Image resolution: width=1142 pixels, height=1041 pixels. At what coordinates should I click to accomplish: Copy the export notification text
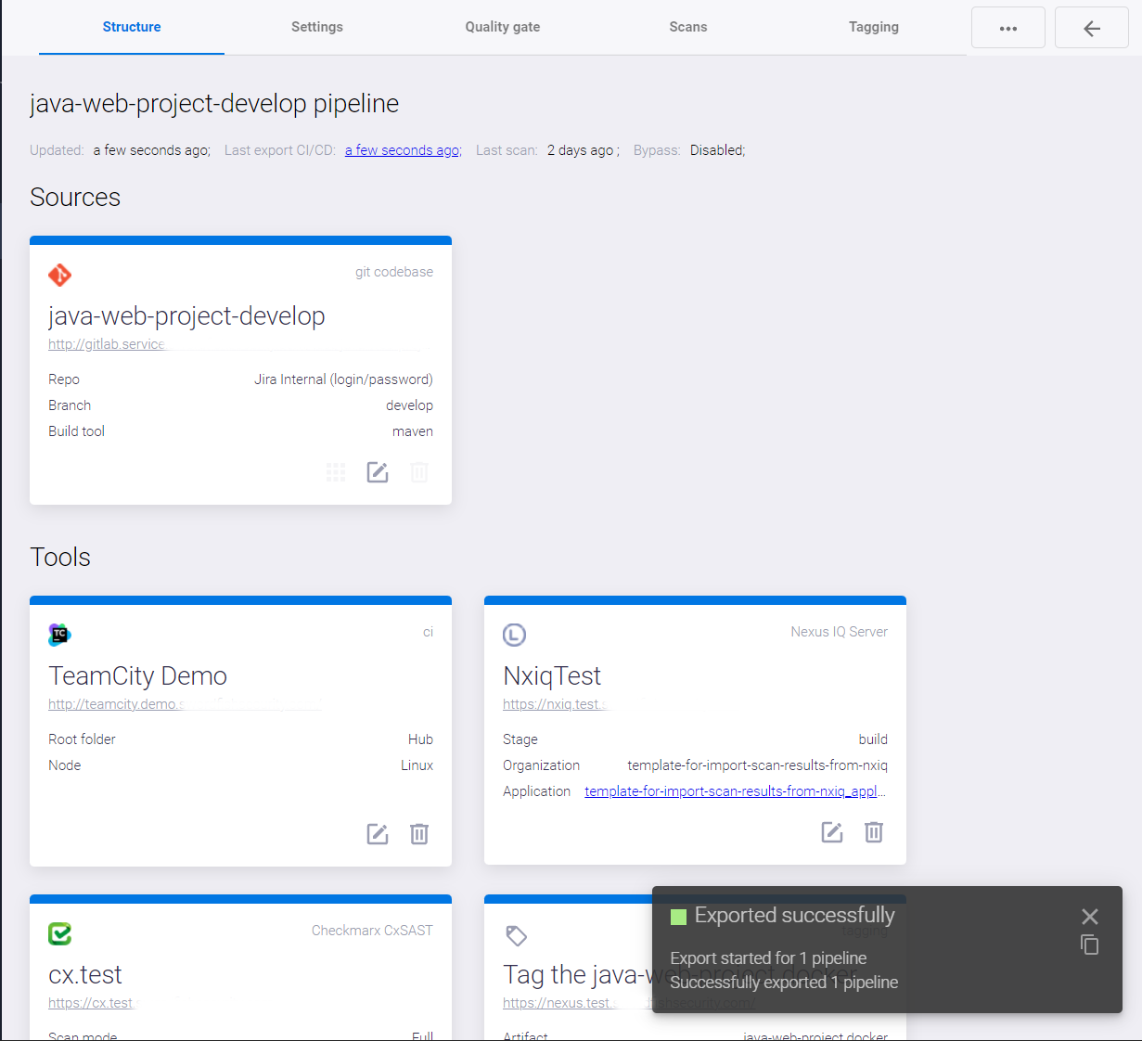pos(1090,945)
